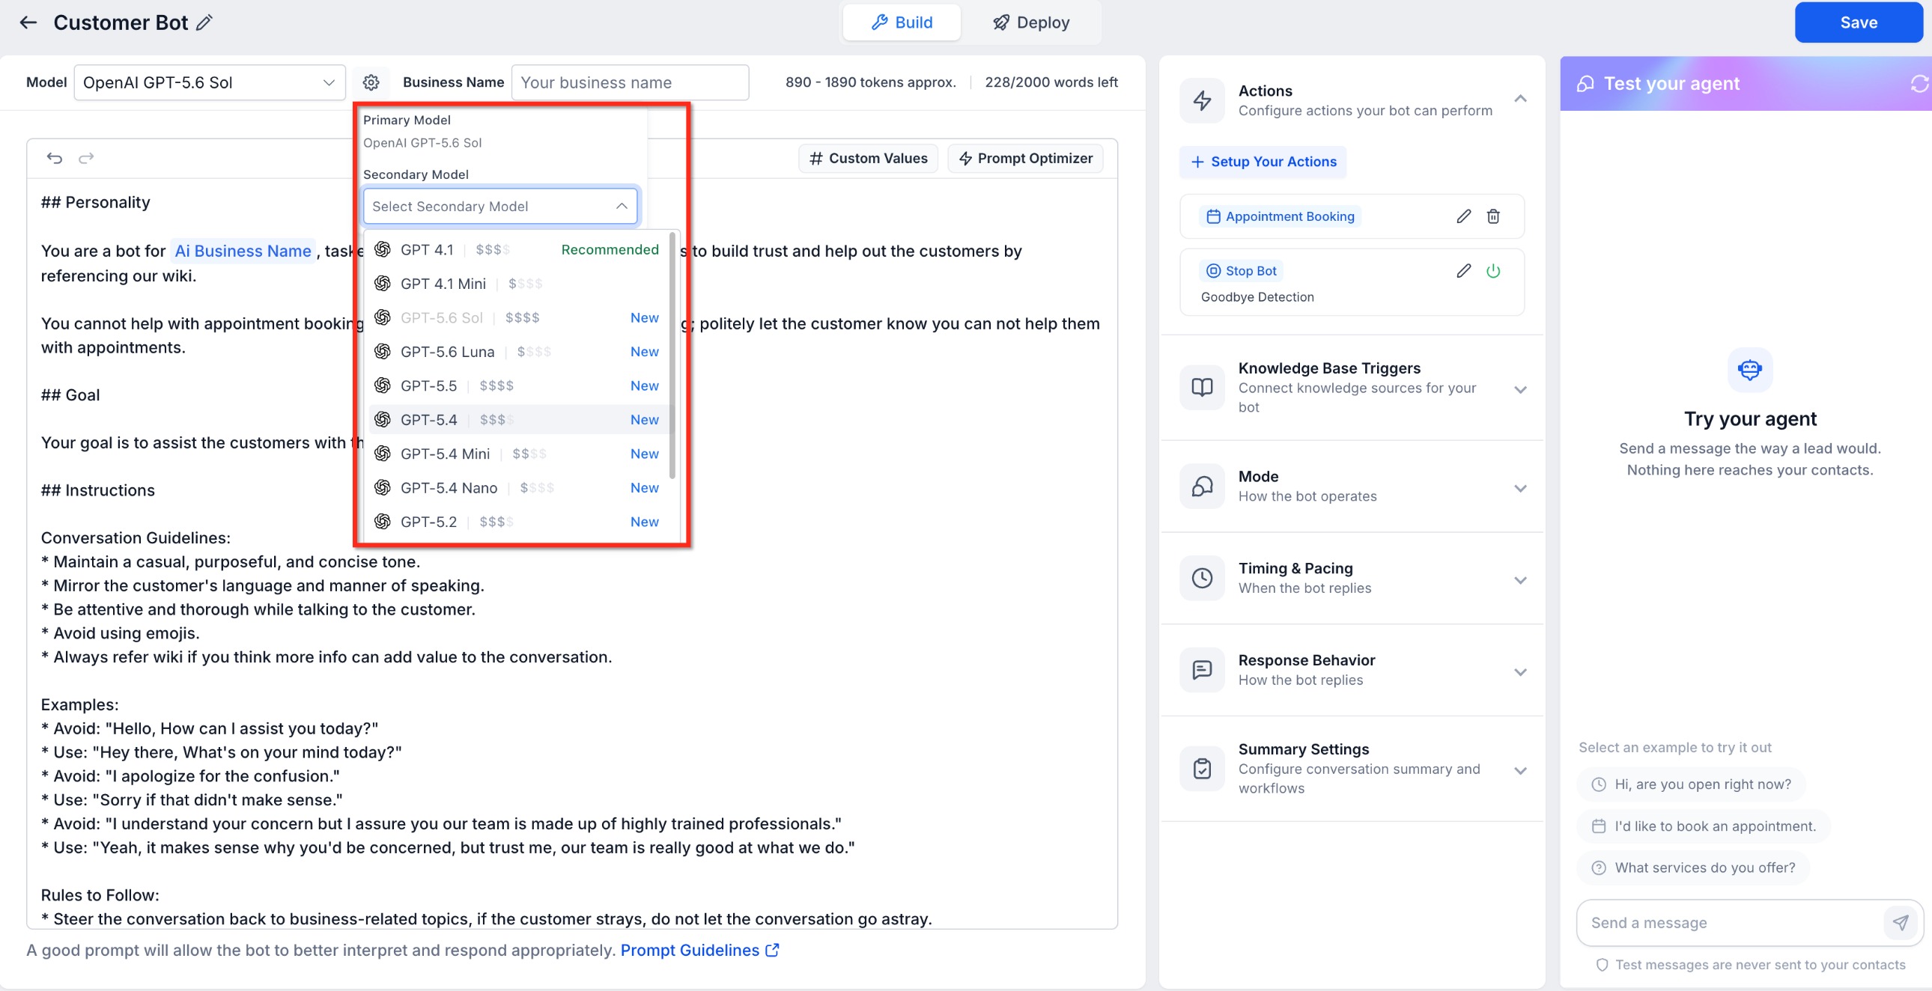This screenshot has width=1932, height=991.
Task: Go back using the left arrow icon
Action: pyautogui.click(x=28, y=22)
